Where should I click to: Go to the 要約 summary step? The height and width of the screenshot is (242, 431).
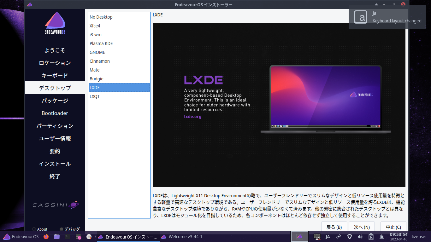pos(55,151)
